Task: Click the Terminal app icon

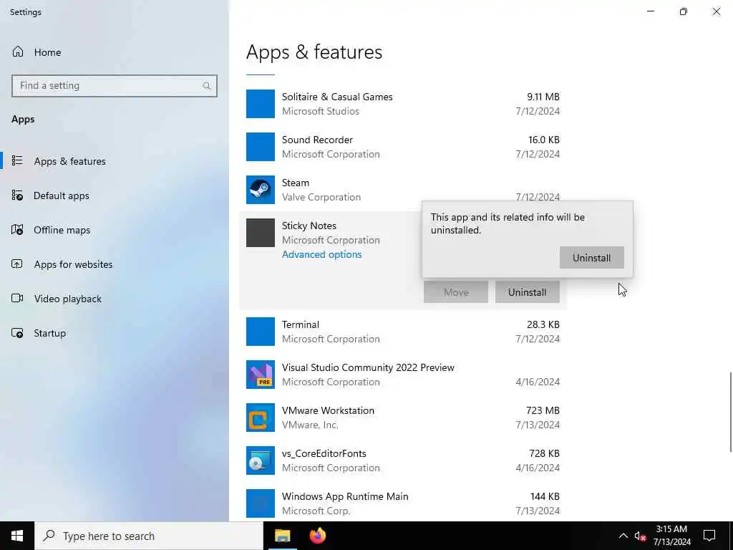Action: point(261,332)
